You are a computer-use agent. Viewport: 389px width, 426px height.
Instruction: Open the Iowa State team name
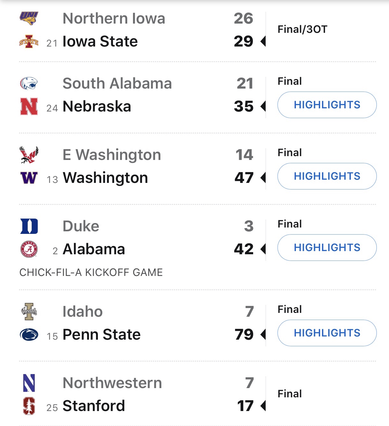tap(100, 41)
